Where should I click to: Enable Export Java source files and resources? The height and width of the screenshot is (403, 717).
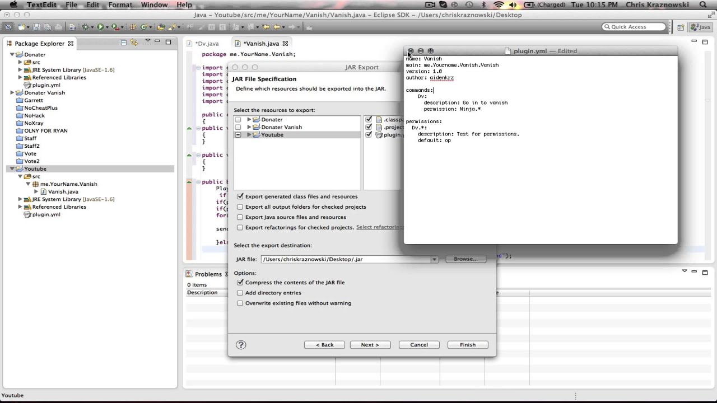240,217
